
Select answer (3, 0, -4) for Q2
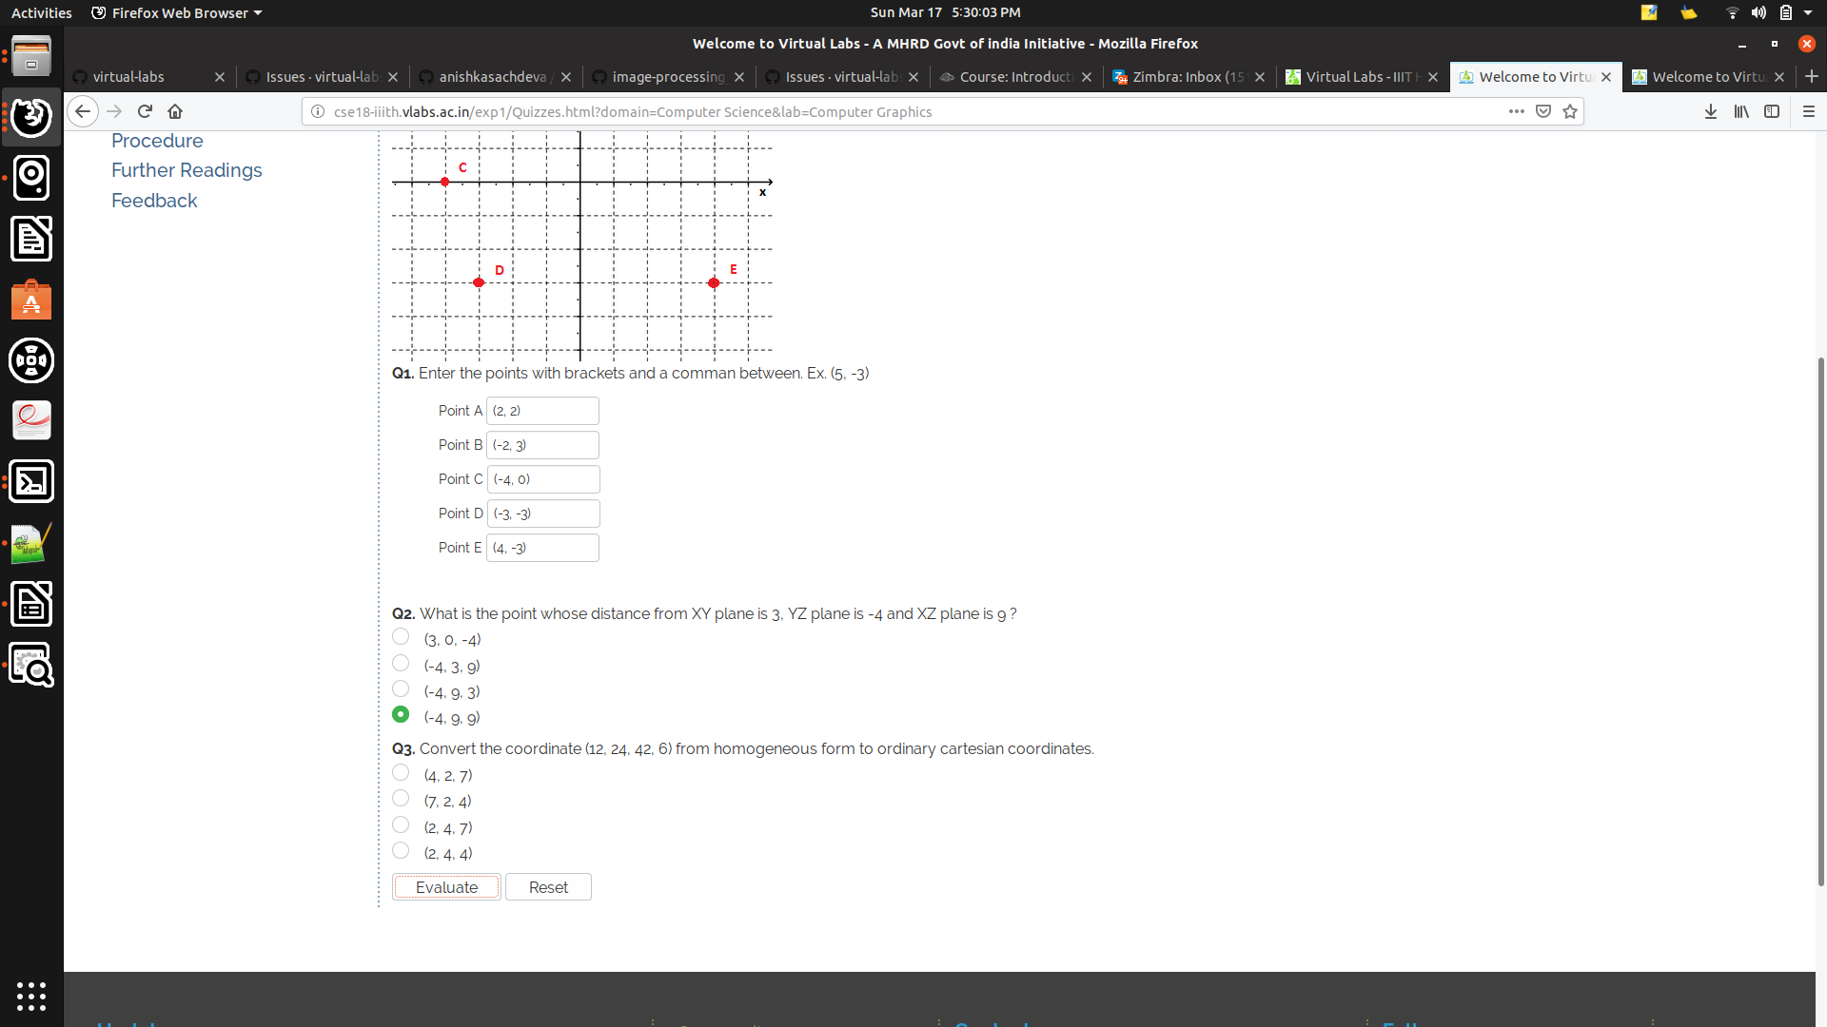click(400, 636)
